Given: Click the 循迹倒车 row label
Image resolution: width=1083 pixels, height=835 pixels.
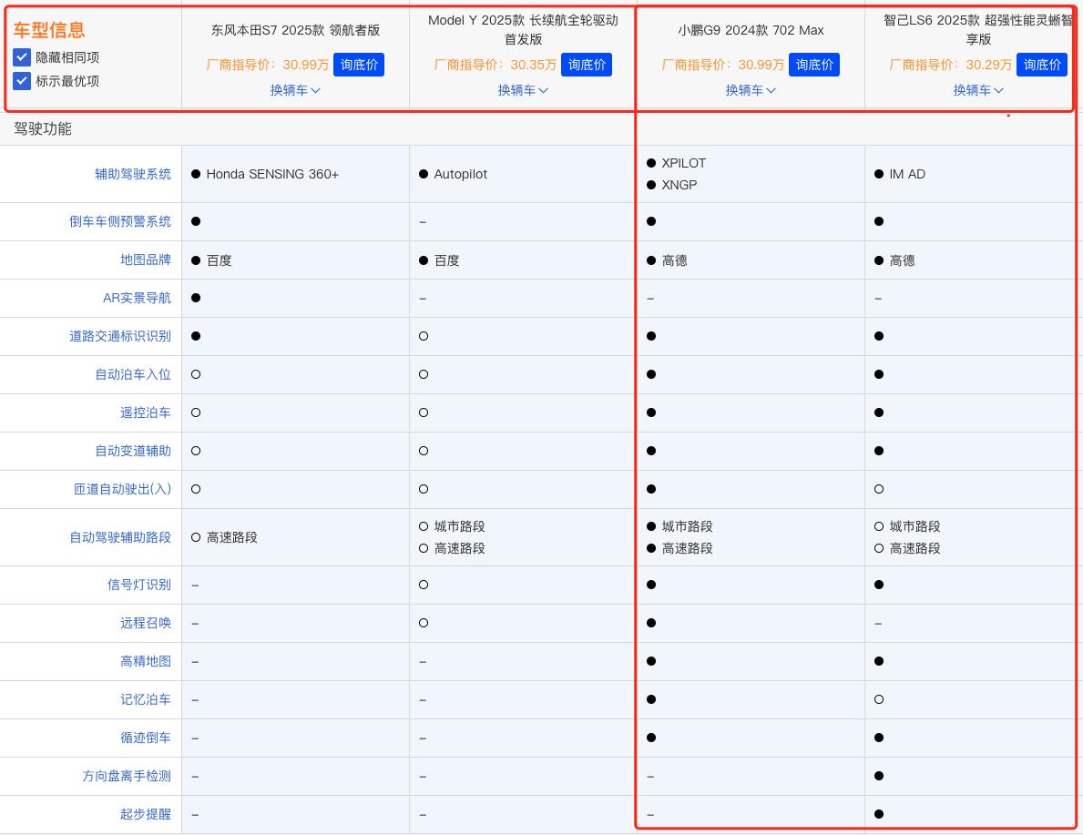Looking at the screenshot, I should click(146, 738).
